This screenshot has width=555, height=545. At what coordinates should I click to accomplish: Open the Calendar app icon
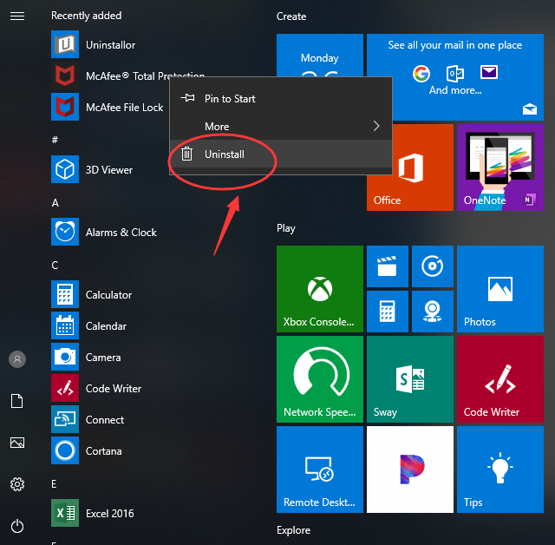pyautogui.click(x=65, y=325)
